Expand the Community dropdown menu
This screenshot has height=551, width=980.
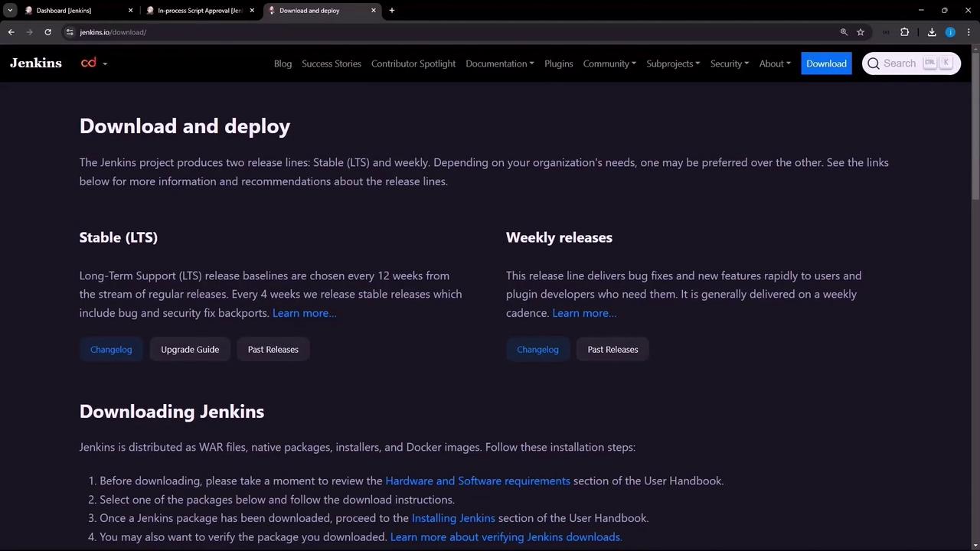tap(609, 64)
